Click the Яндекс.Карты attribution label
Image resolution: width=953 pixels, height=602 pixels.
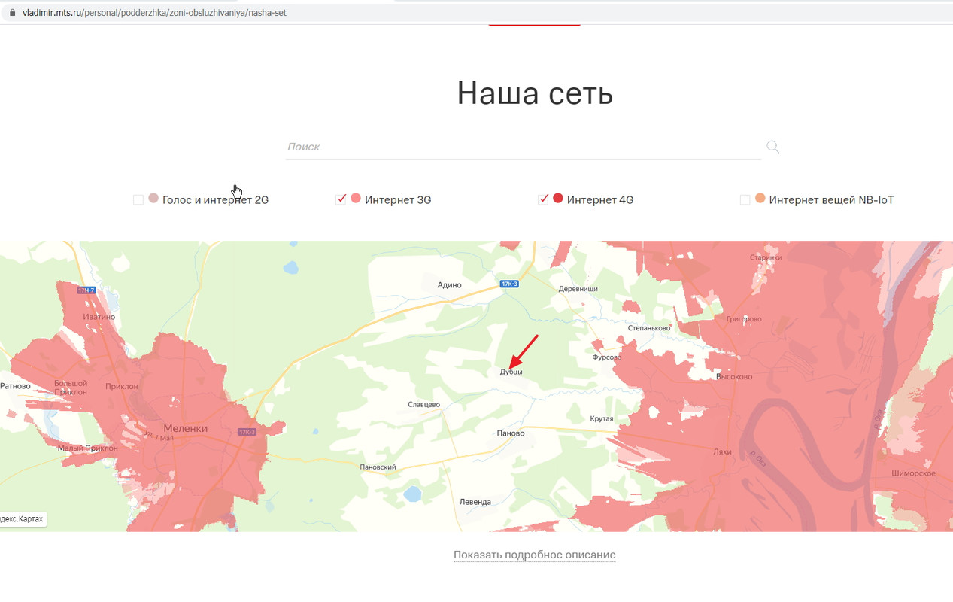[x=23, y=519]
